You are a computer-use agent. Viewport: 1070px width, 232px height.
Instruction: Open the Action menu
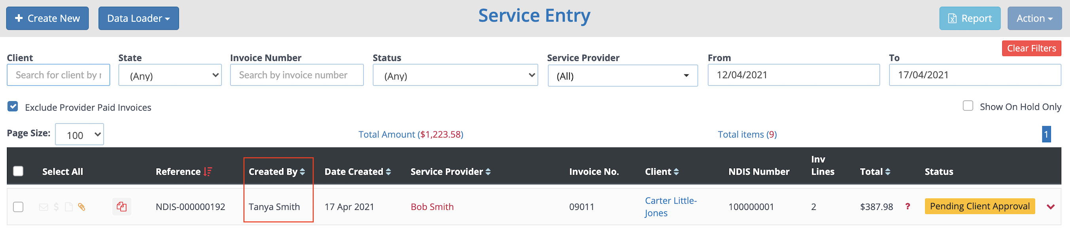(1034, 18)
